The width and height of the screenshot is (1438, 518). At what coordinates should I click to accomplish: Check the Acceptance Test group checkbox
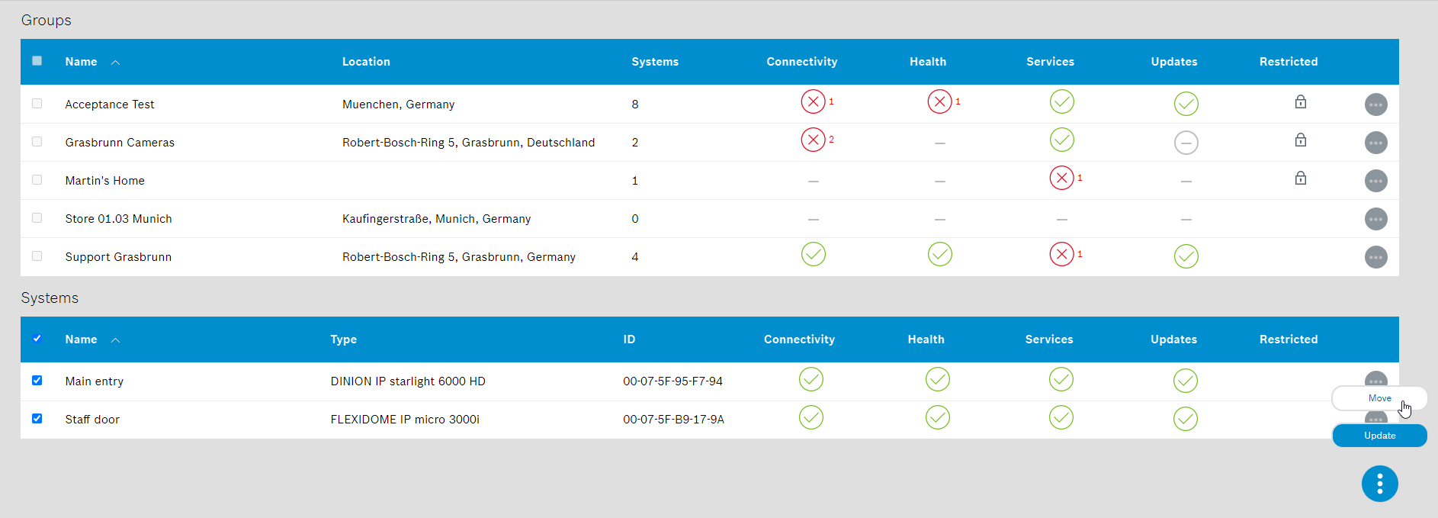[x=37, y=104]
